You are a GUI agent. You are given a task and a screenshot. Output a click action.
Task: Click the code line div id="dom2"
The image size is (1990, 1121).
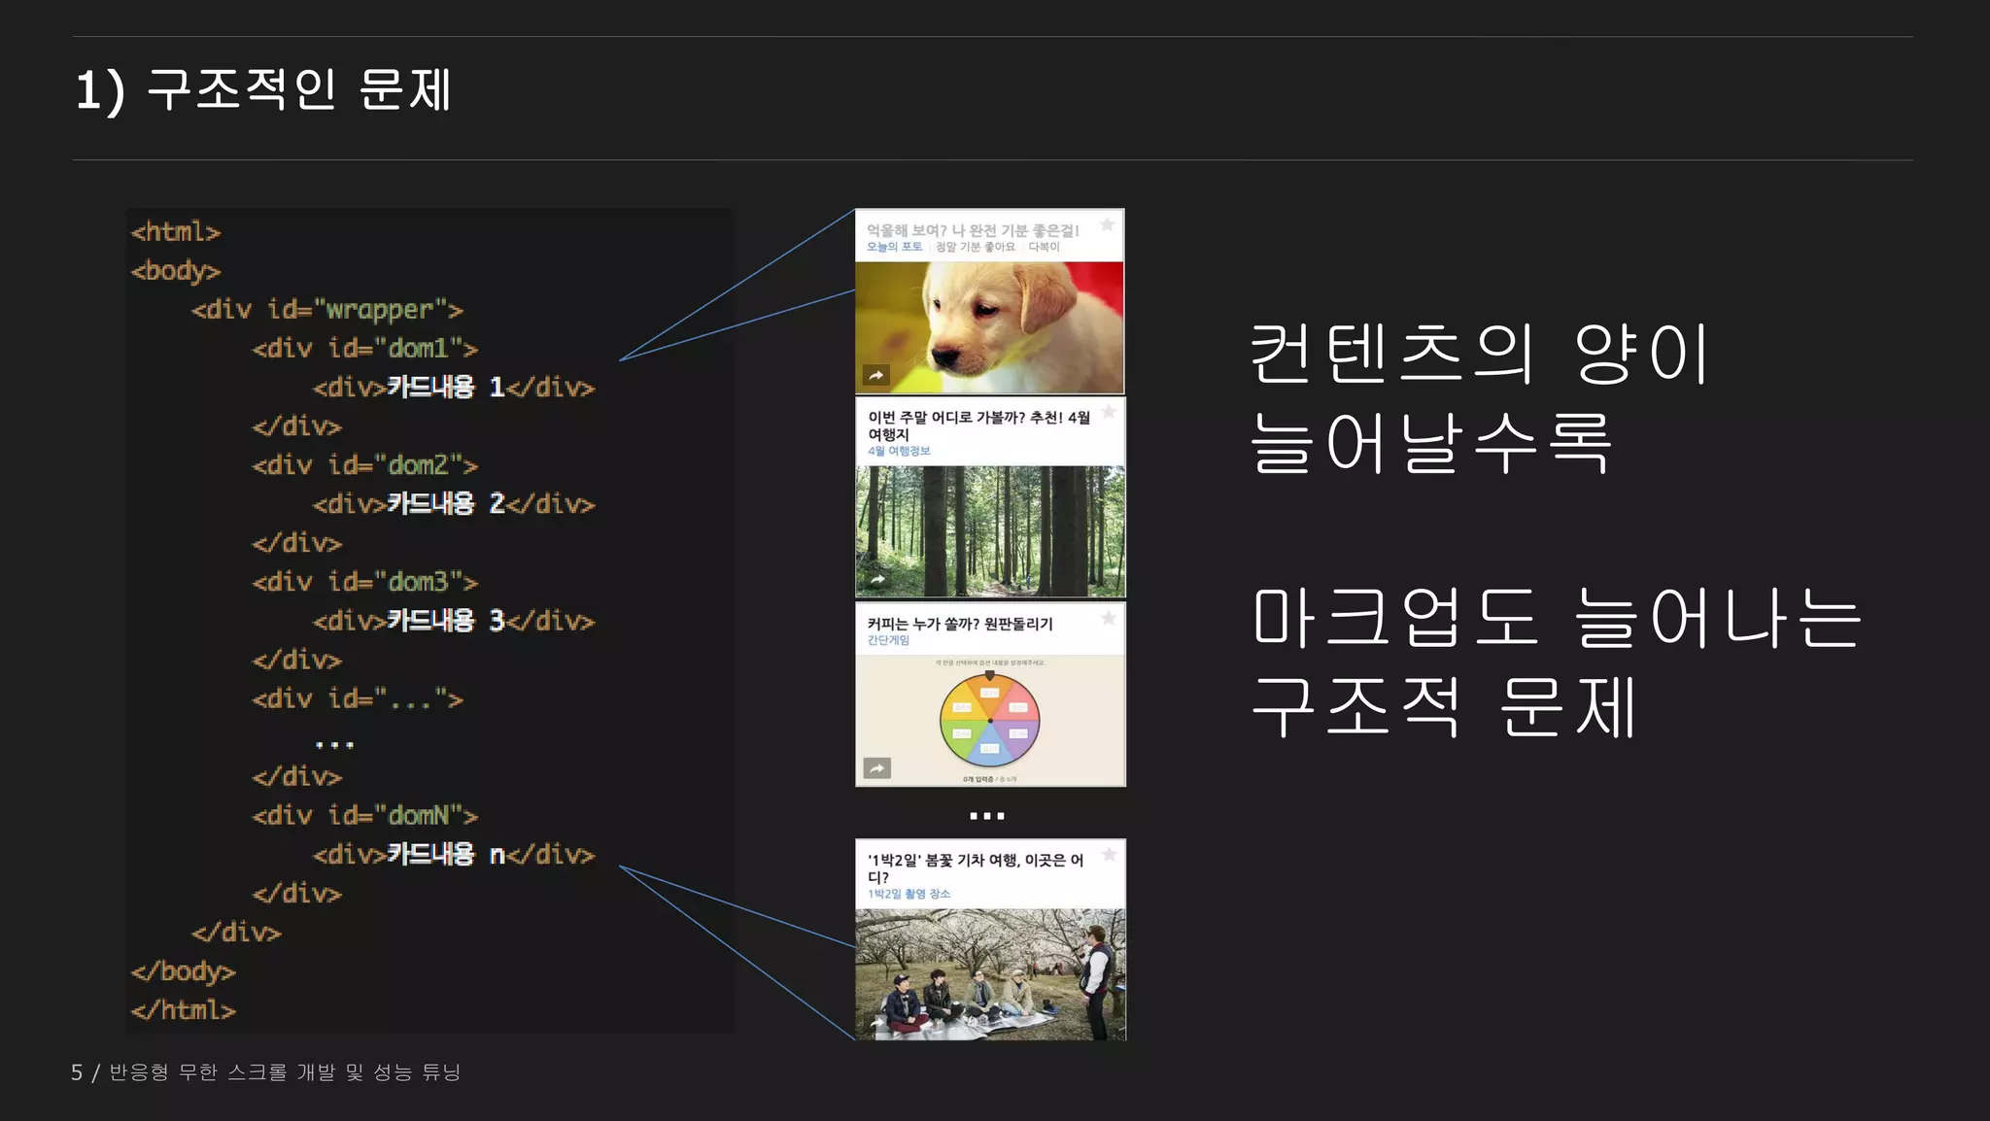(x=365, y=465)
